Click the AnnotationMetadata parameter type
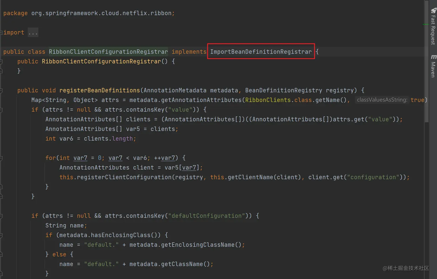Viewport: 437px width, 279px height. click(175, 90)
